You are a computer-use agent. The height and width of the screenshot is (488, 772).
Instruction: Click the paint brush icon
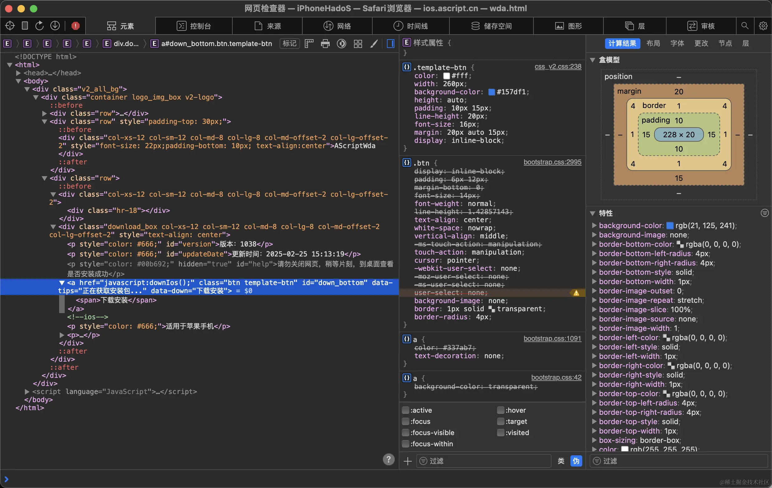click(x=374, y=44)
